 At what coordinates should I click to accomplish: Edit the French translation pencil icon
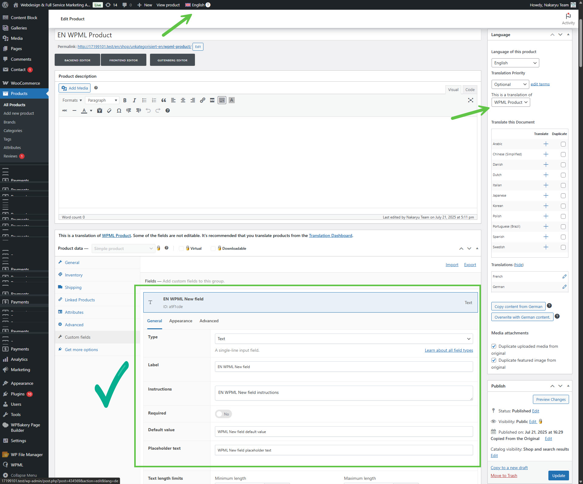pyautogui.click(x=564, y=276)
